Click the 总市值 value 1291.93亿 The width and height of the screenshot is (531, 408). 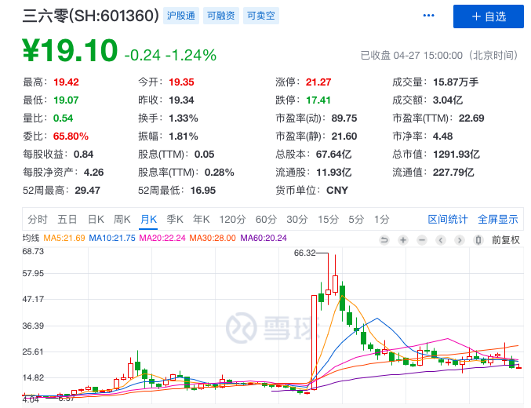click(456, 155)
